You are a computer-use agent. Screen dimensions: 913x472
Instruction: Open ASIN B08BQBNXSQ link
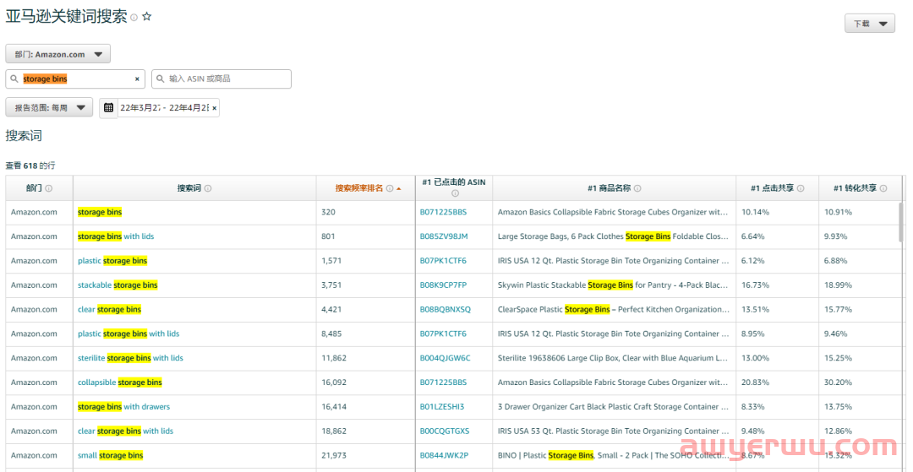tap(446, 310)
